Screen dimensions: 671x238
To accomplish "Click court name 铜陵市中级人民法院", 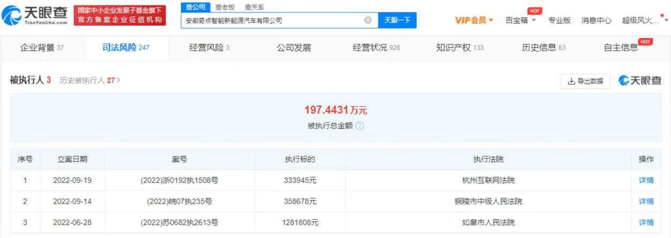I will click(x=488, y=202).
